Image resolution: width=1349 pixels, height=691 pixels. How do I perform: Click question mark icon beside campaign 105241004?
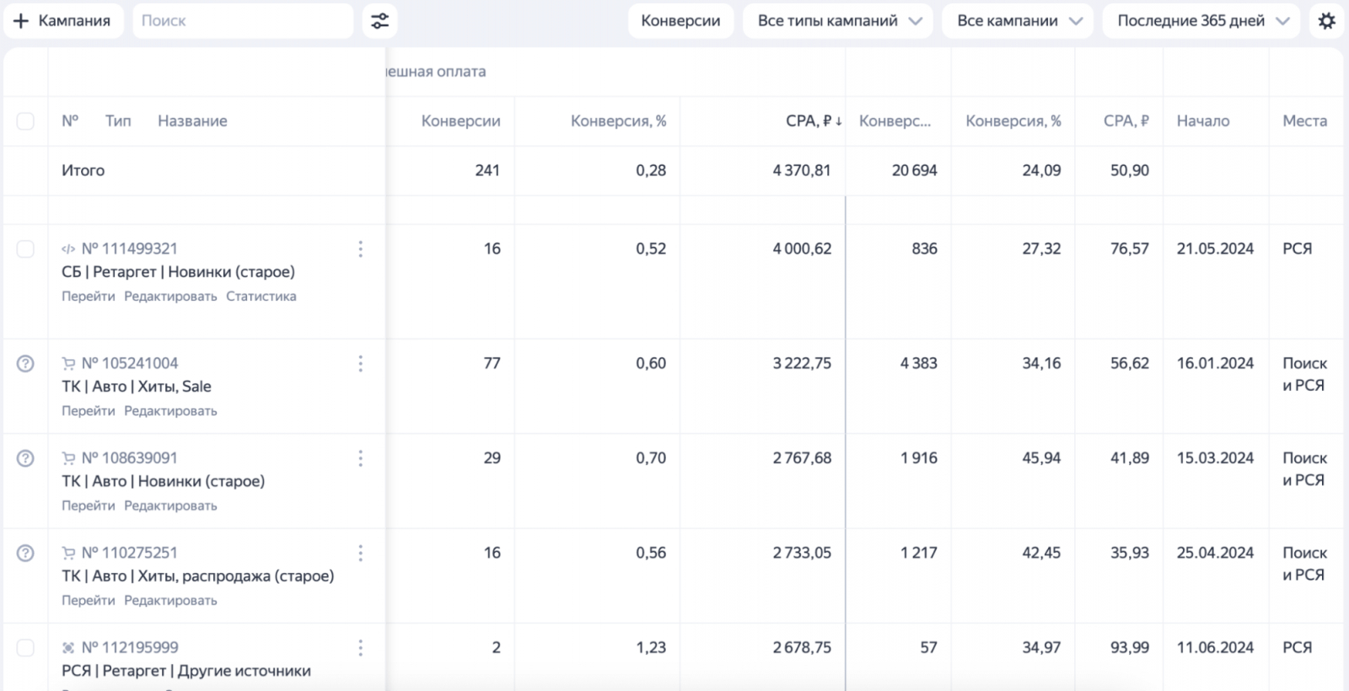(25, 363)
